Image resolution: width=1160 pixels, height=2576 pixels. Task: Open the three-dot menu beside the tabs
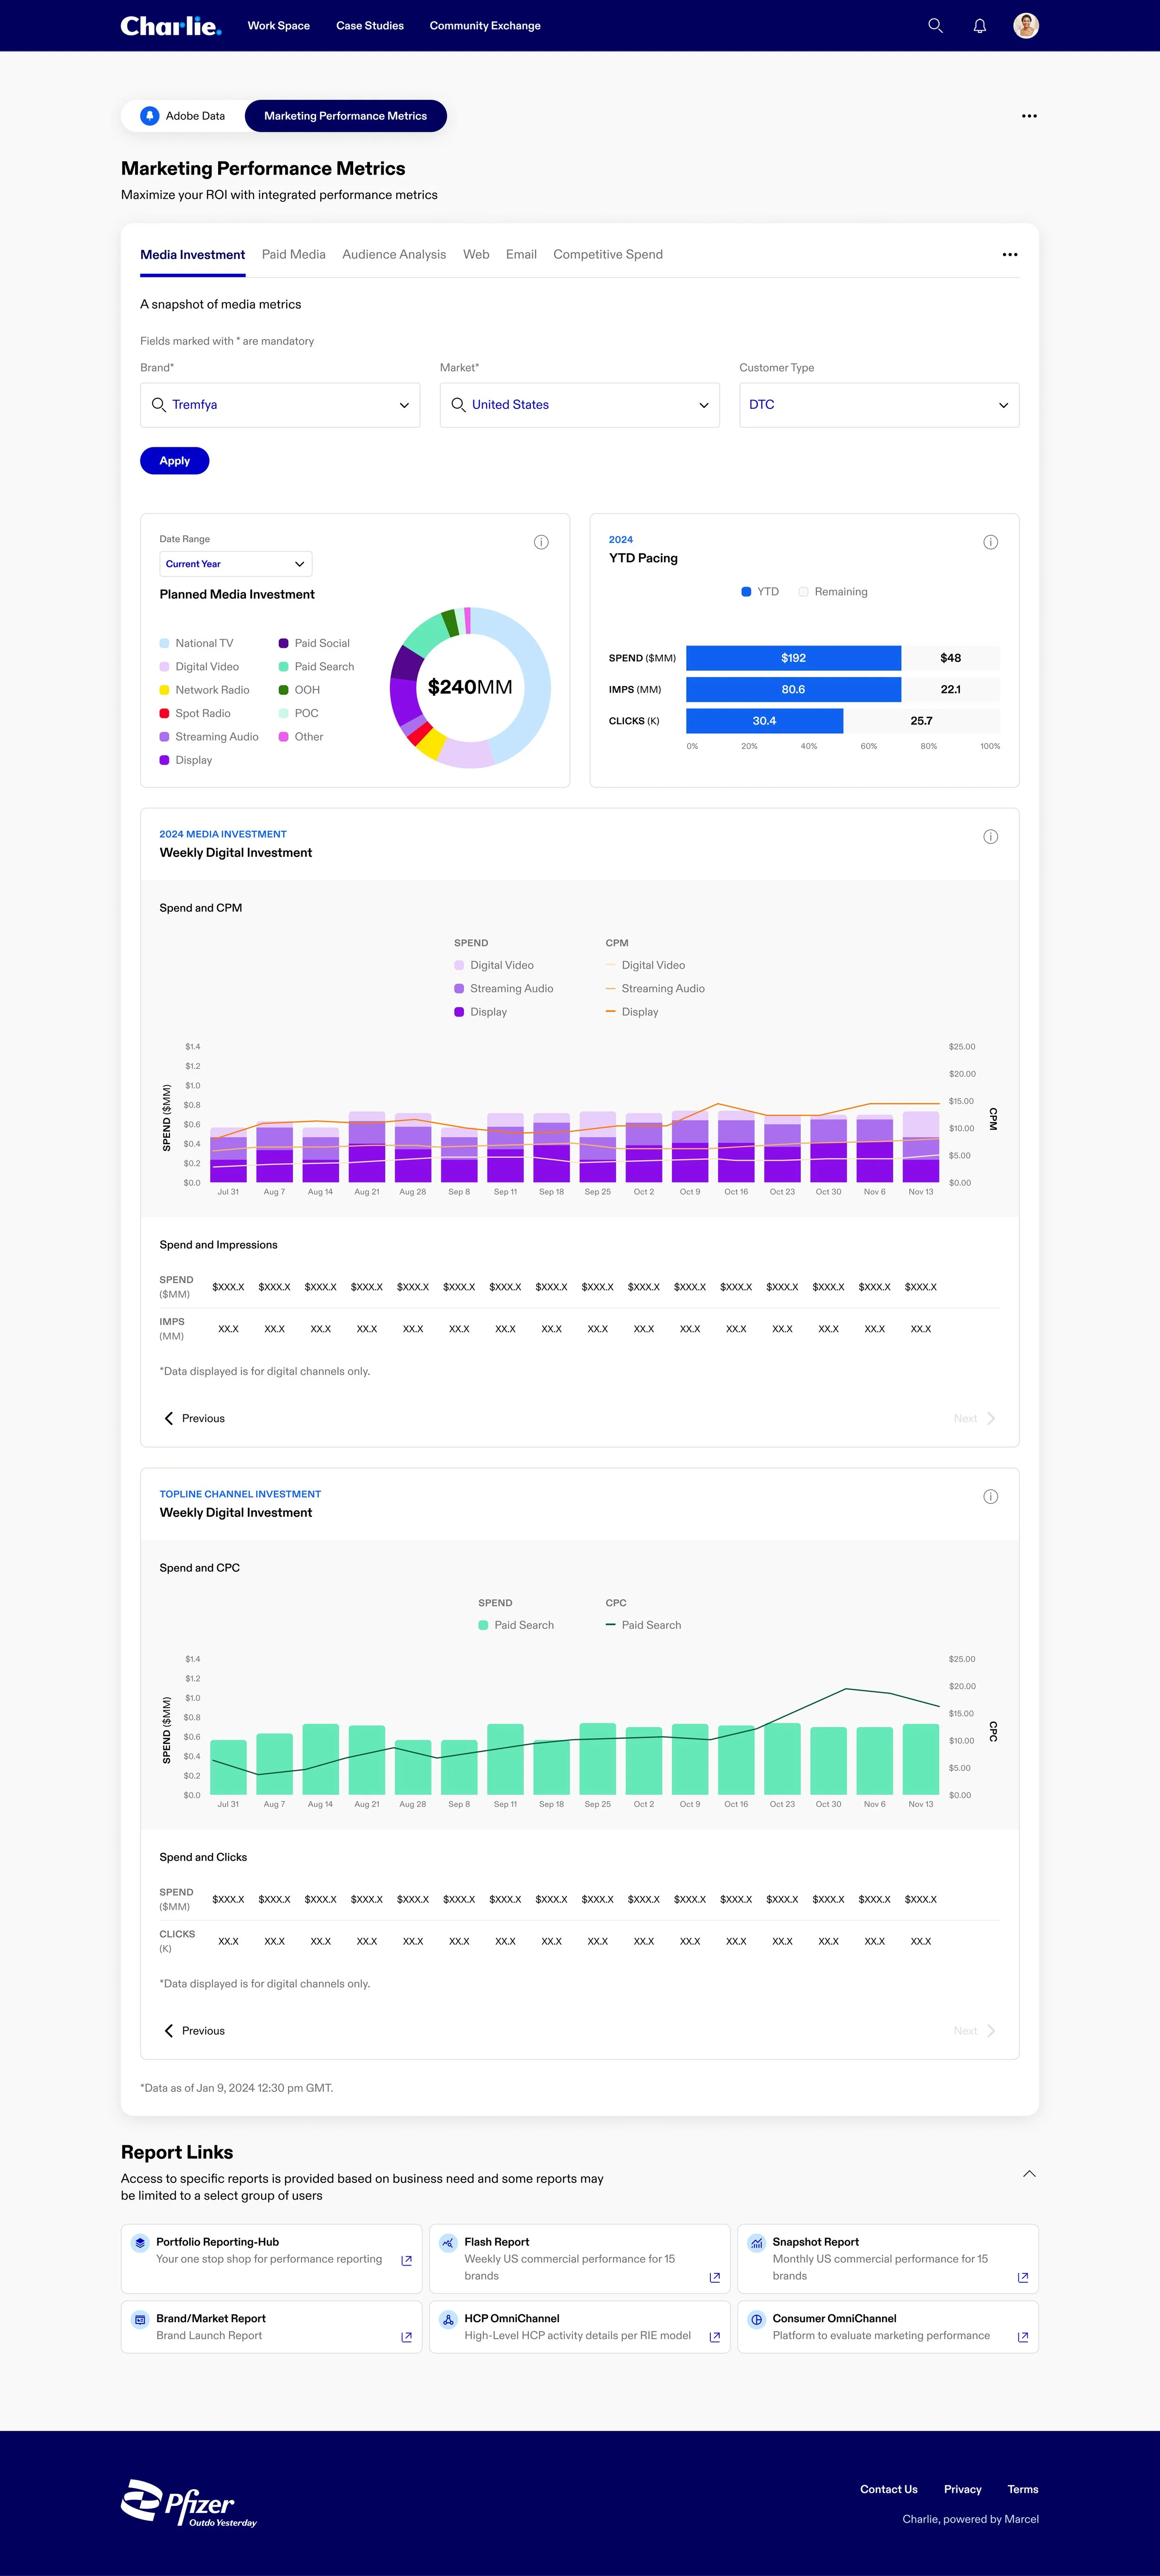pos(1009,255)
